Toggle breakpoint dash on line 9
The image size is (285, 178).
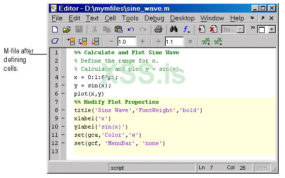tap(63, 118)
